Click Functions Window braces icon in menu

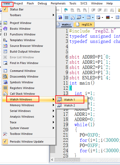pyautogui.click(x=5, y=34)
